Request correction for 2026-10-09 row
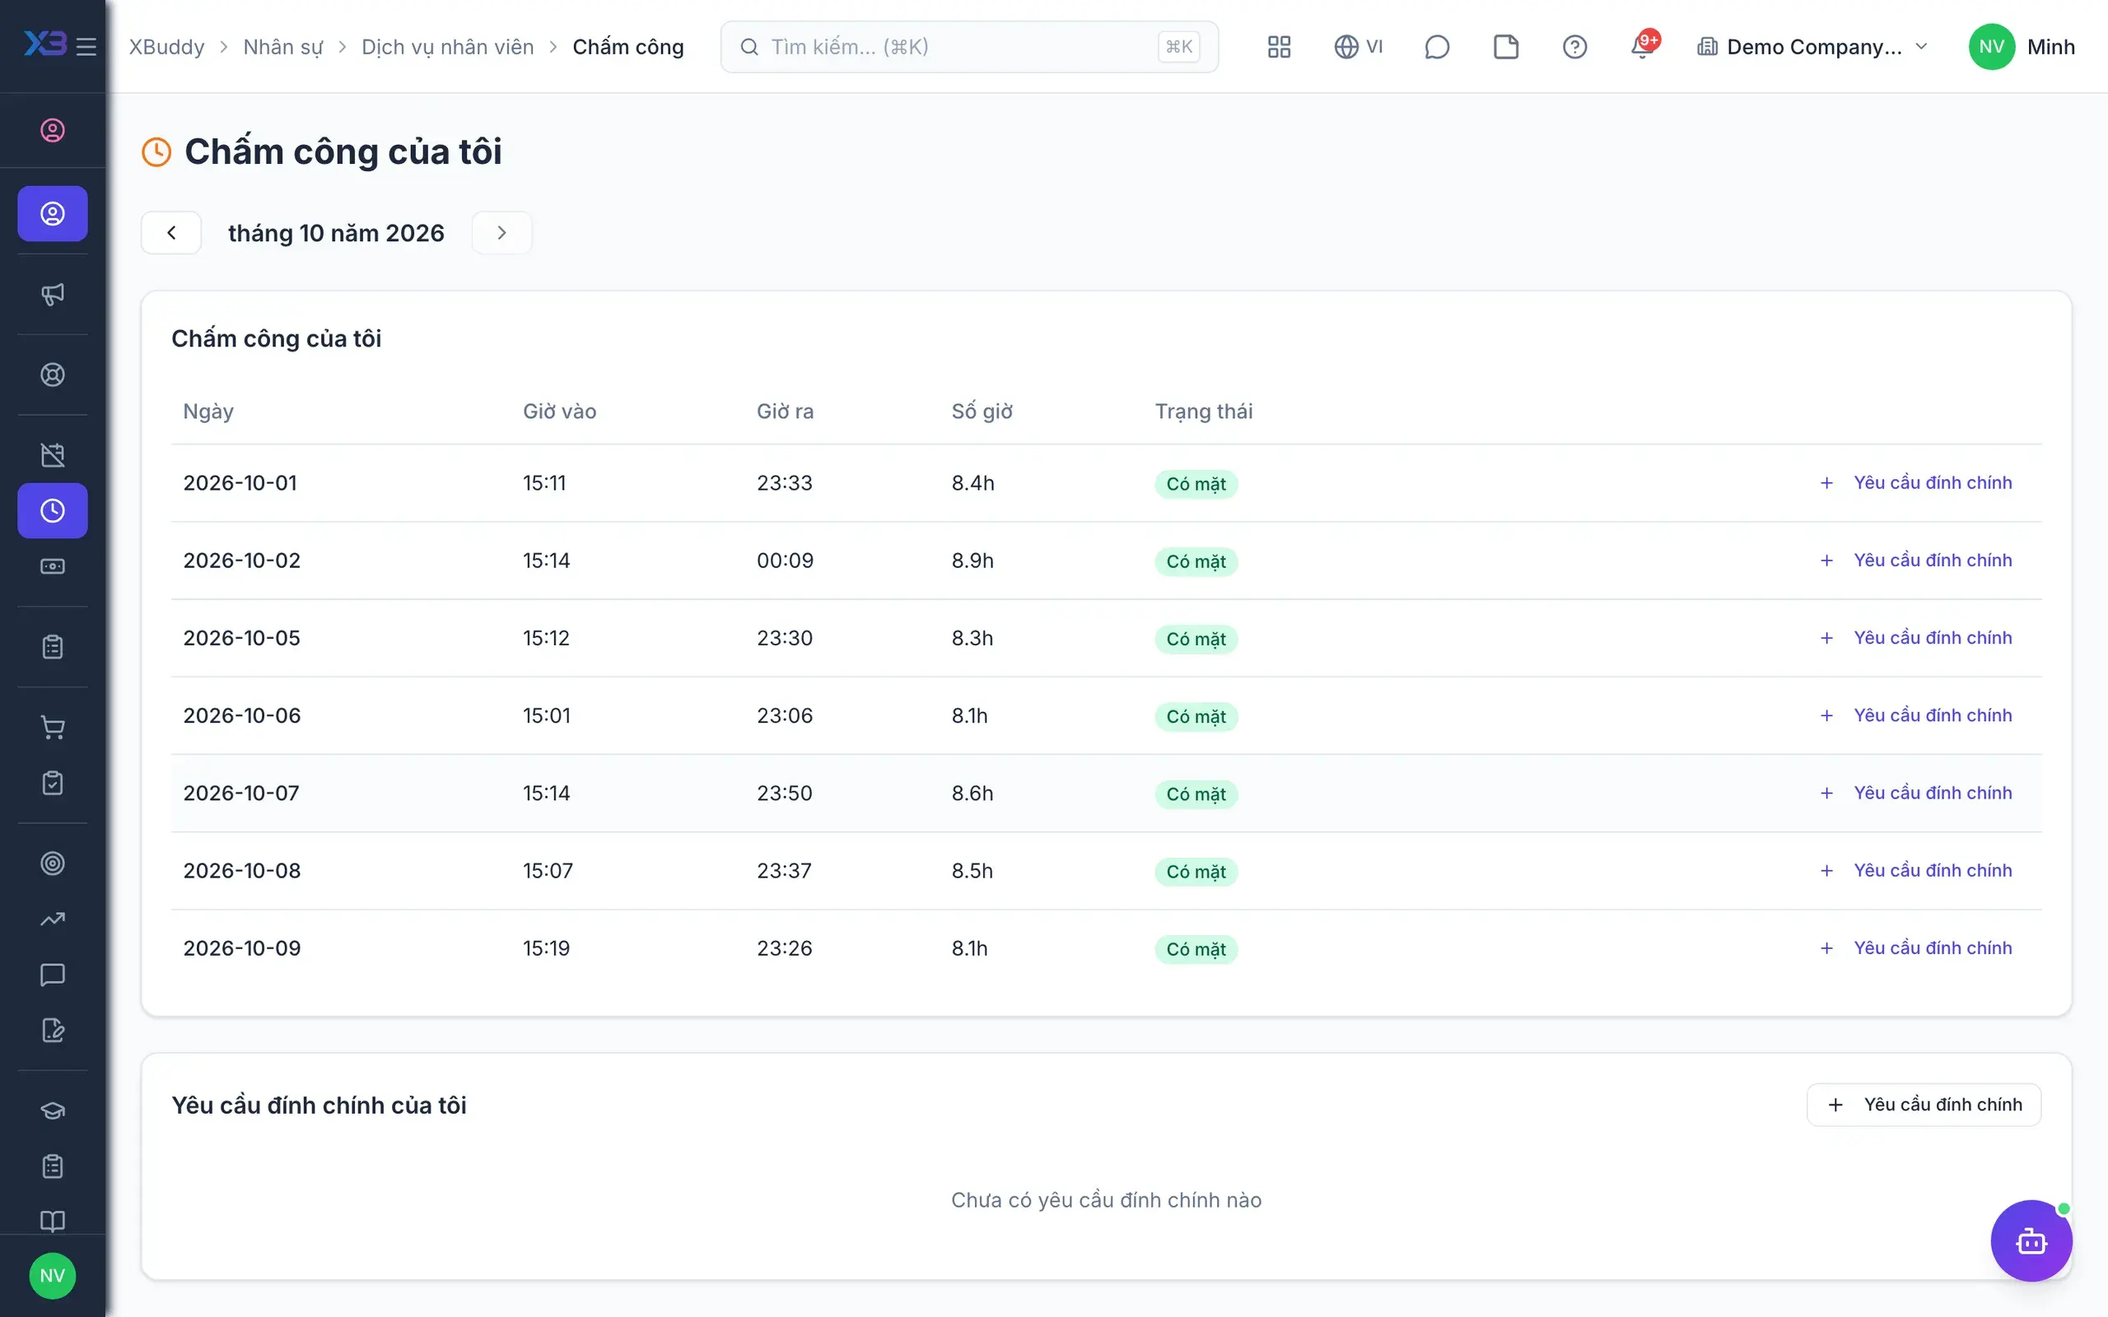 click(1916, 947)
